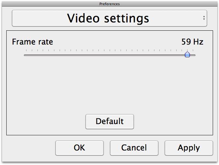Click the up-down arrows on the Video settings selector

tap(204, 18)
